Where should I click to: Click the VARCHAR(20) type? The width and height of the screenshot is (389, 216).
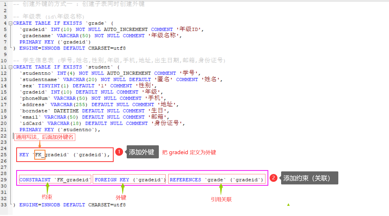point(80,80)
